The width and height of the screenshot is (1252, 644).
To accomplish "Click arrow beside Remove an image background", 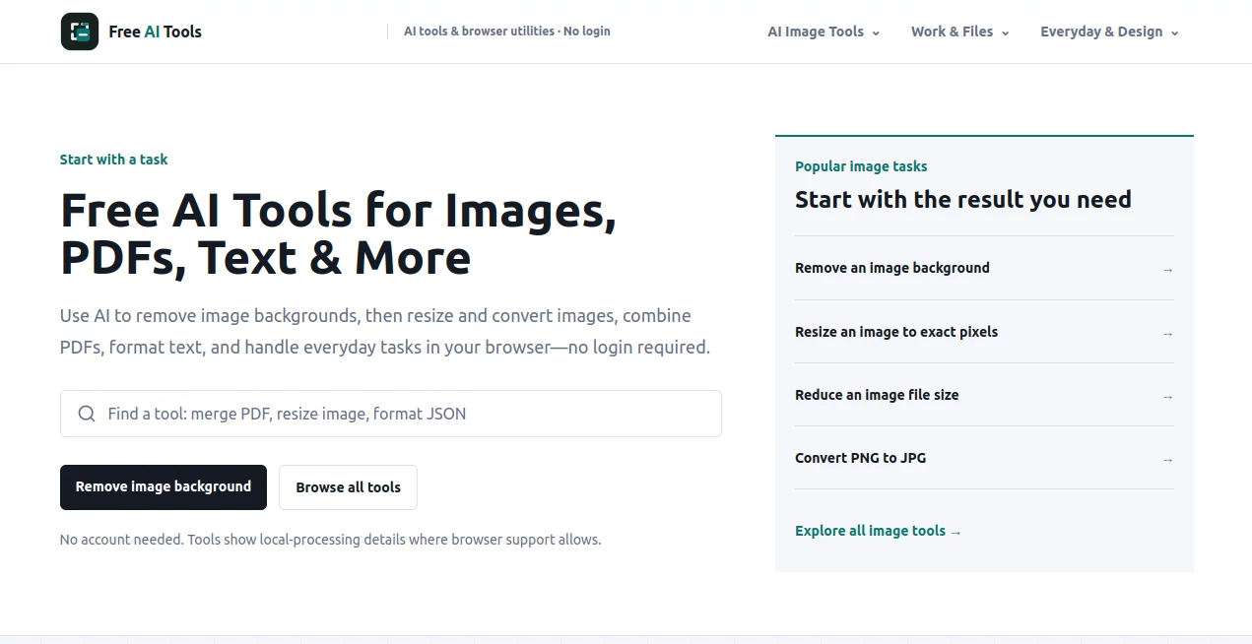I will [x=1167, y=269].
